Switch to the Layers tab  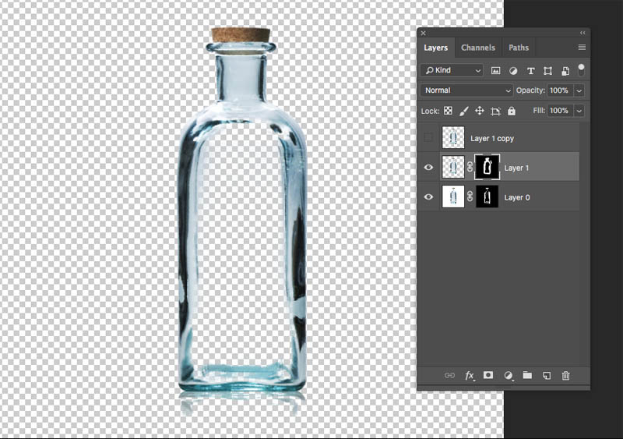[x=435, y=48]
